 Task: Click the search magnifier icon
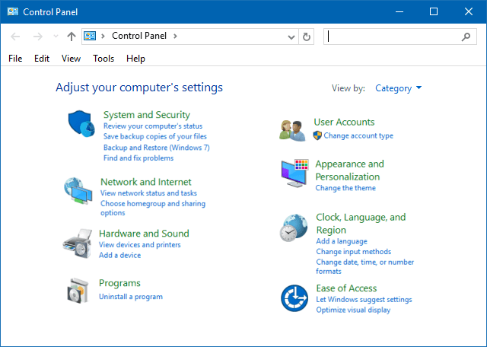[466, 37]
